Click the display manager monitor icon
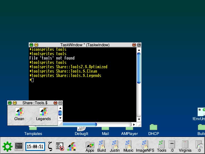 pyautogui.click(x=19, y=147)
